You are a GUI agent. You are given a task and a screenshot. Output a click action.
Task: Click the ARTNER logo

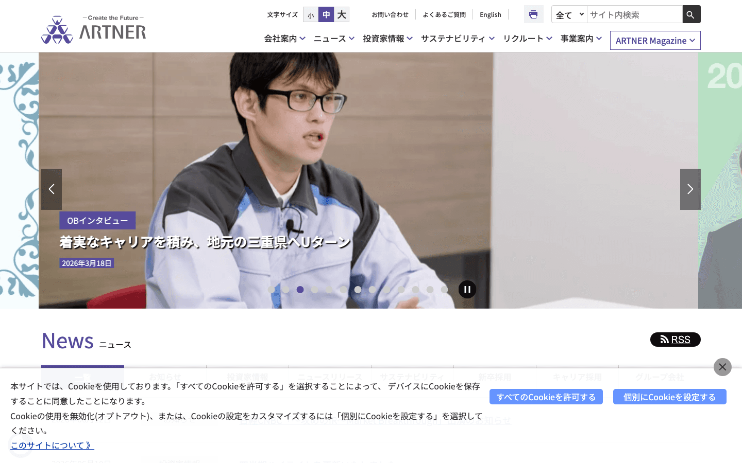point(94,29)
